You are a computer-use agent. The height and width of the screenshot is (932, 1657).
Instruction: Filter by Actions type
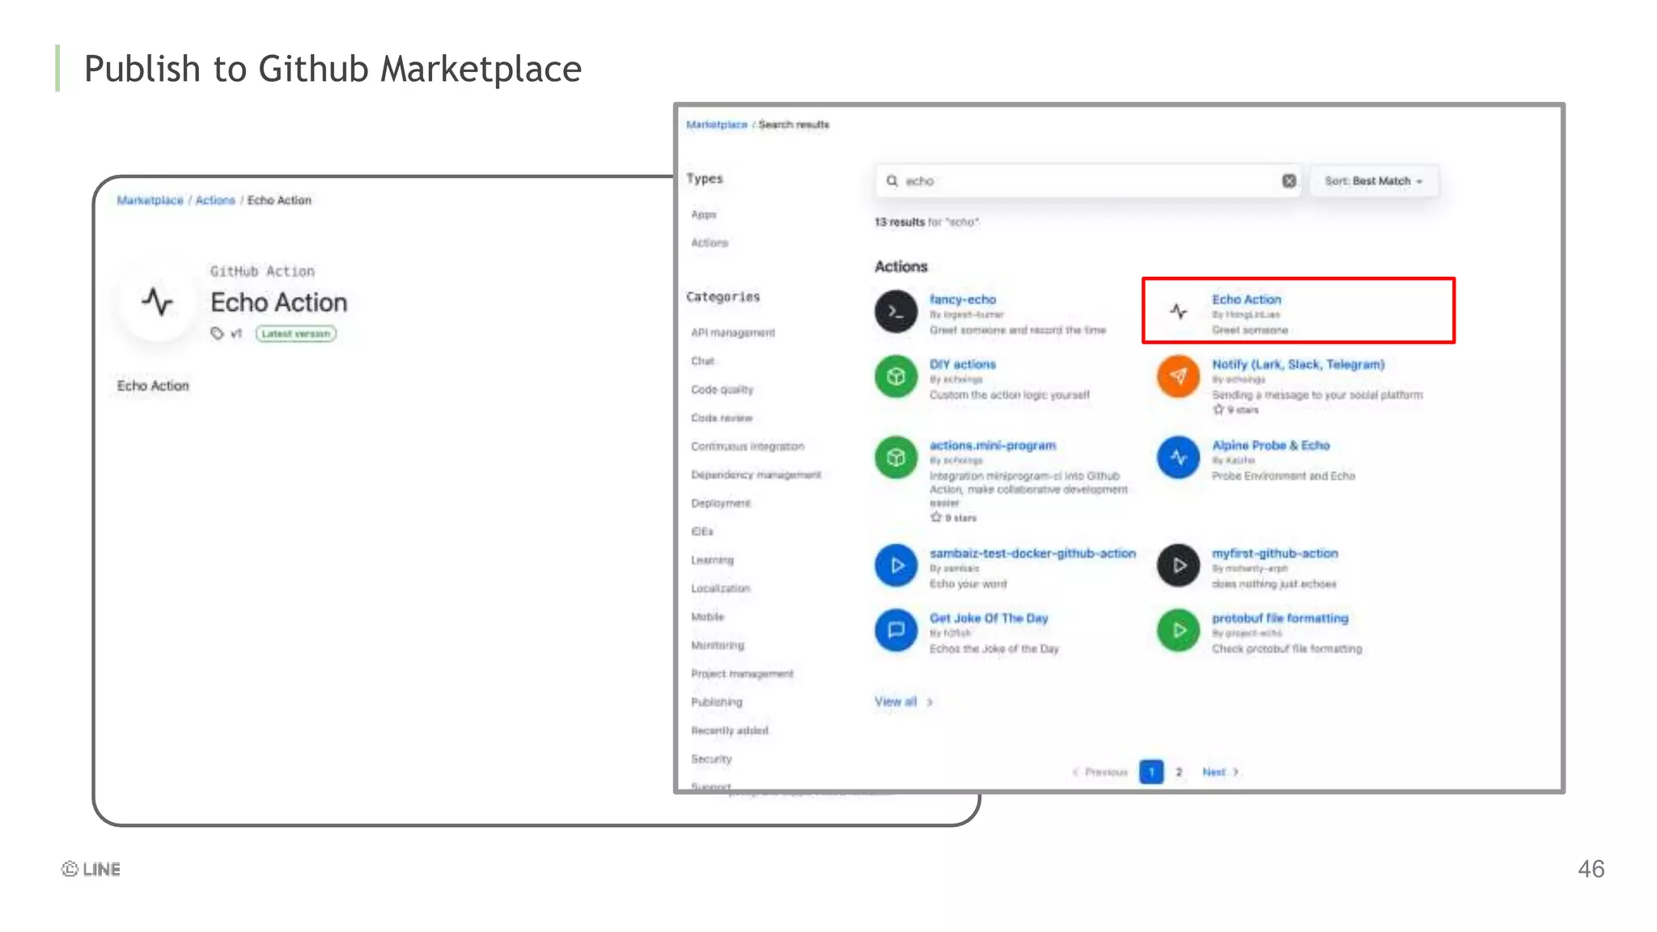click(710, 243)
